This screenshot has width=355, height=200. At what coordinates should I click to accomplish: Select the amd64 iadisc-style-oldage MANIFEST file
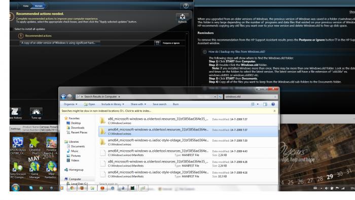point(188,174)
